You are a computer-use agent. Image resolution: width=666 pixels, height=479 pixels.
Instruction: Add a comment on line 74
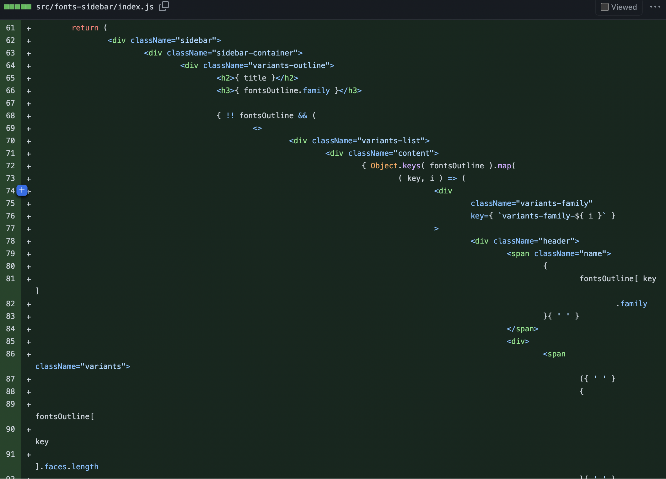[x=22, y=190]
